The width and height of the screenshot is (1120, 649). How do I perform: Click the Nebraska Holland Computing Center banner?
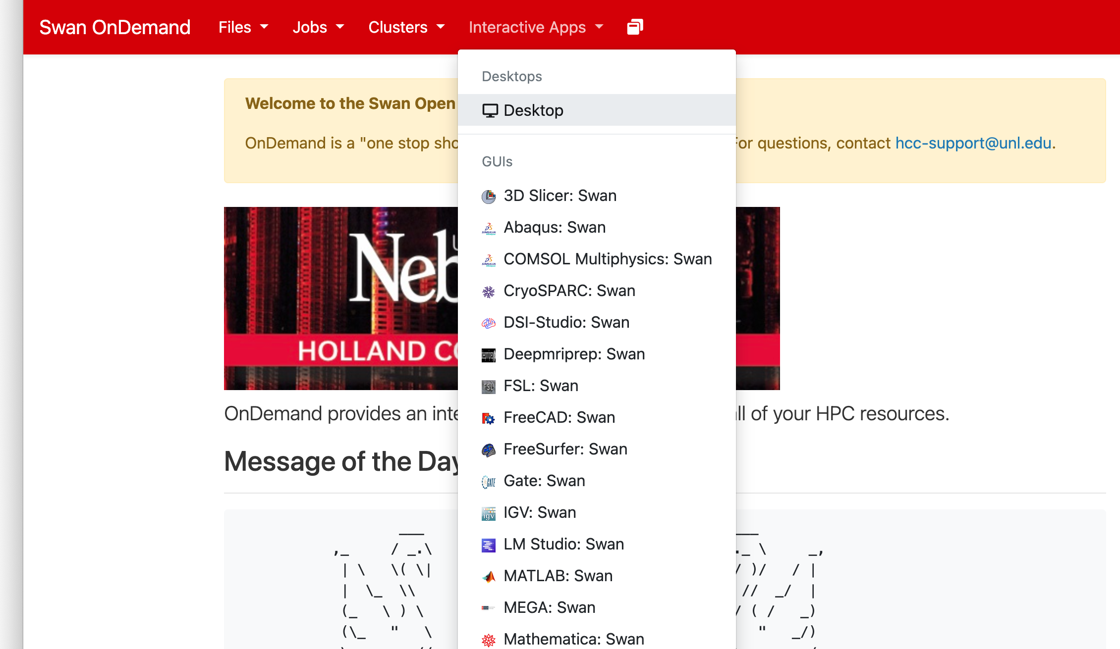(x=341, y=298)
